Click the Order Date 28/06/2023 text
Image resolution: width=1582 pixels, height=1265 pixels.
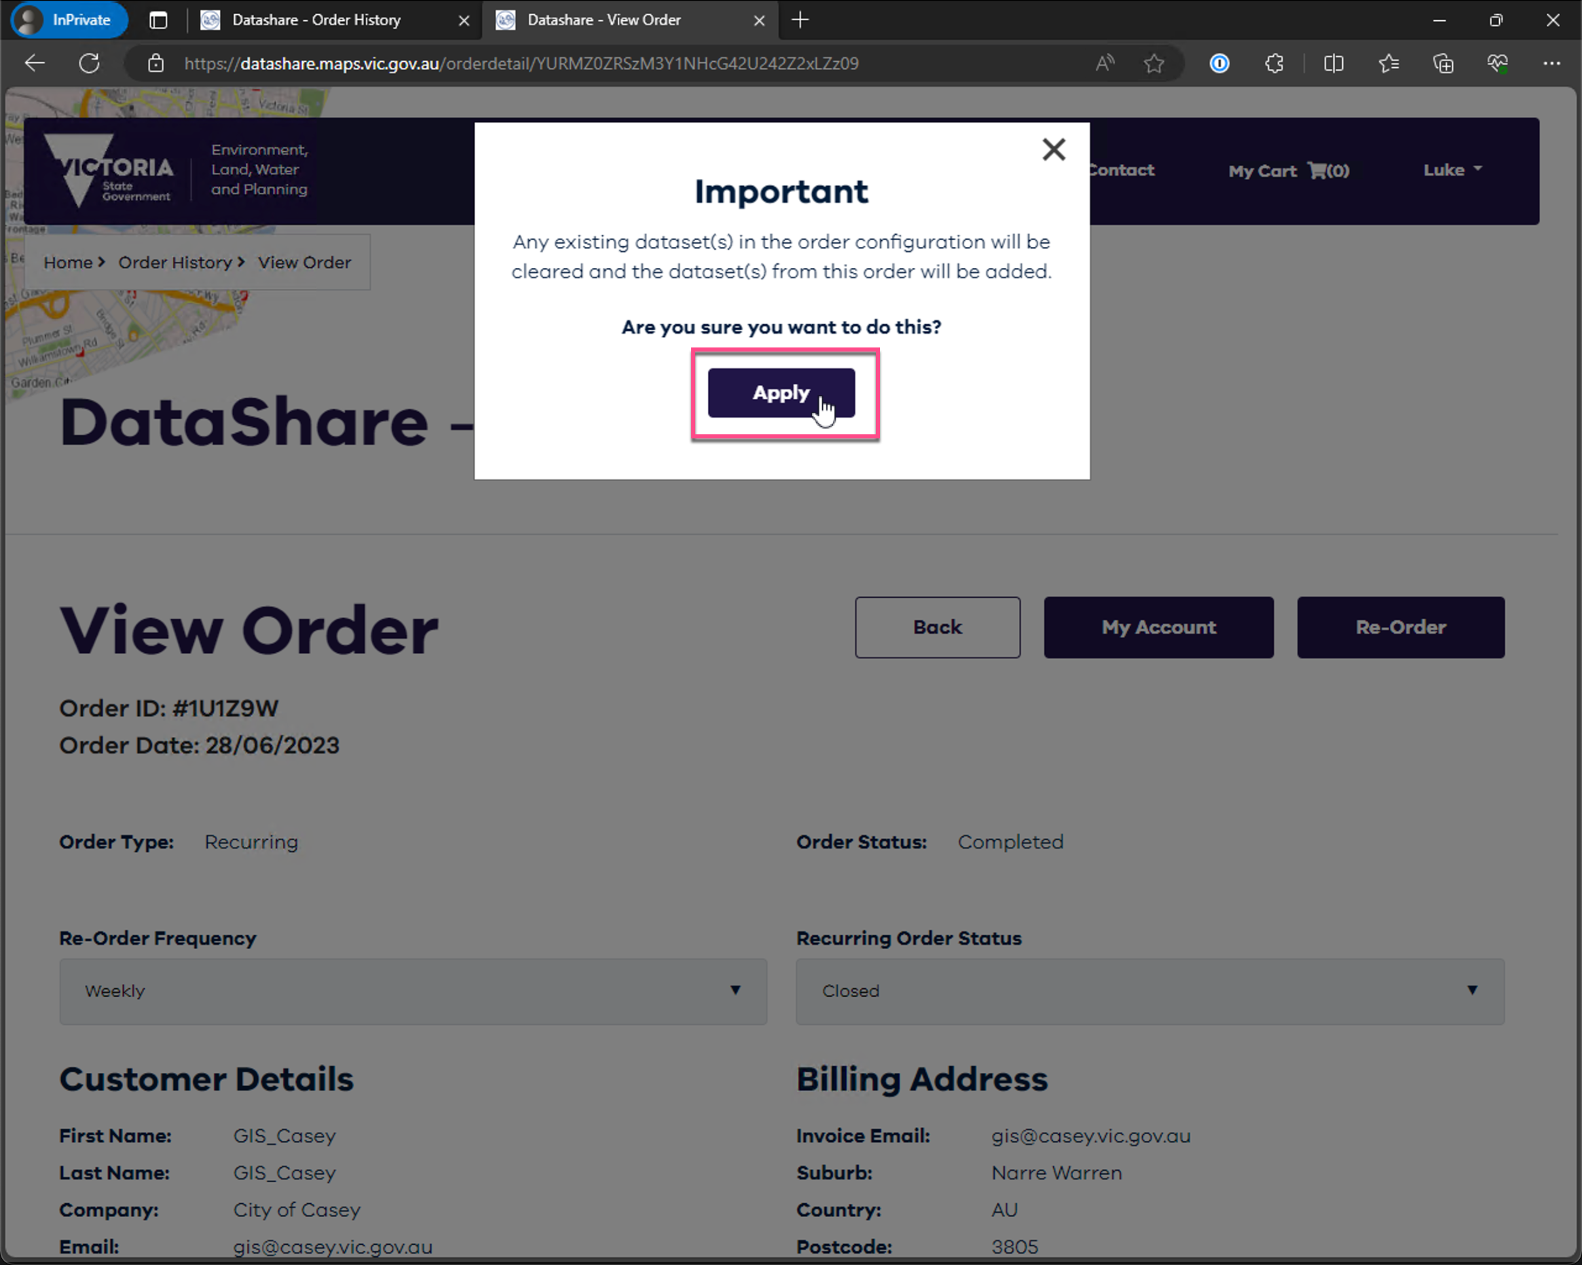click(x=200, y=745)
